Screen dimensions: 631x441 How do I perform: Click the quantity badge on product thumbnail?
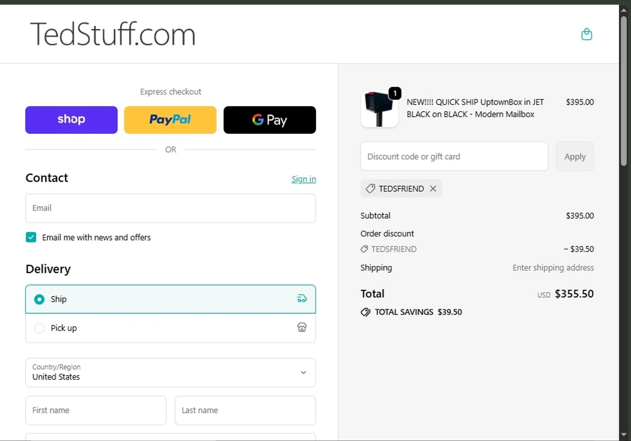tap(395, 93)
